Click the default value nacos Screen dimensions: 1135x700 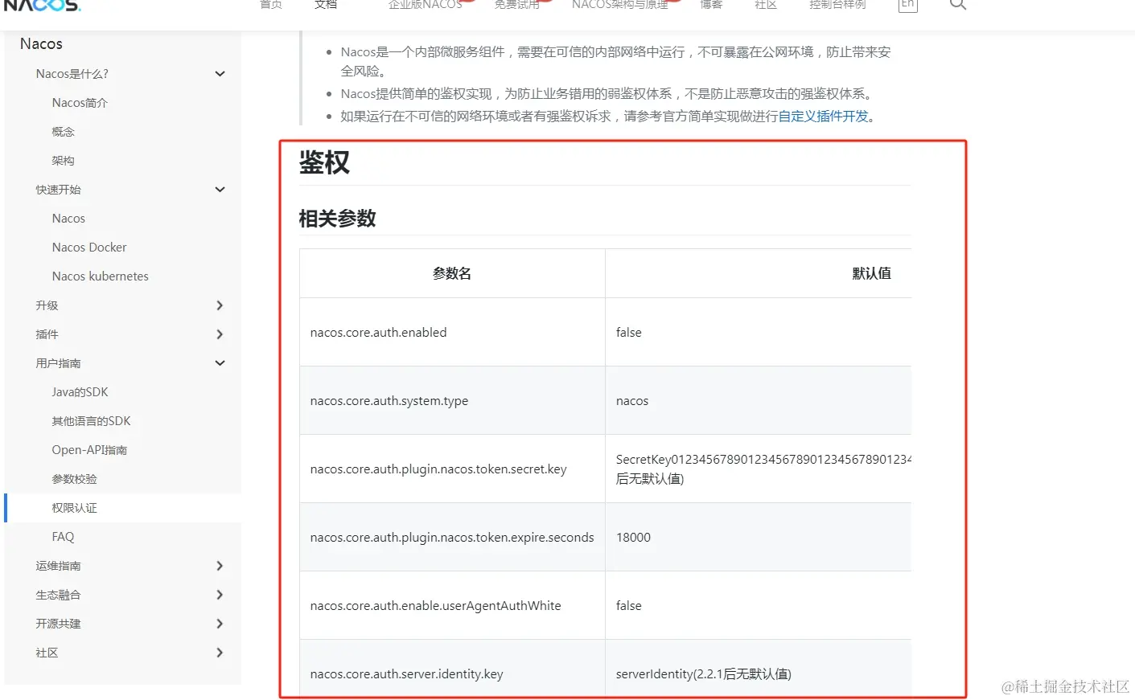(631, 401)
